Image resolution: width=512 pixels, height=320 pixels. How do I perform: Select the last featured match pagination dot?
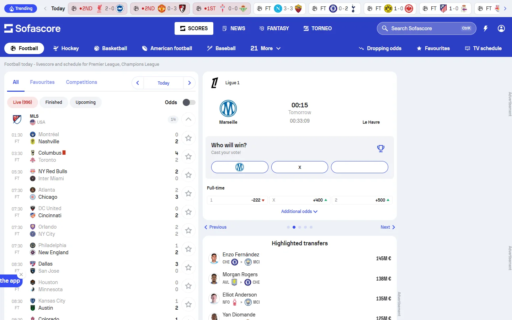[x=311, y=227]
